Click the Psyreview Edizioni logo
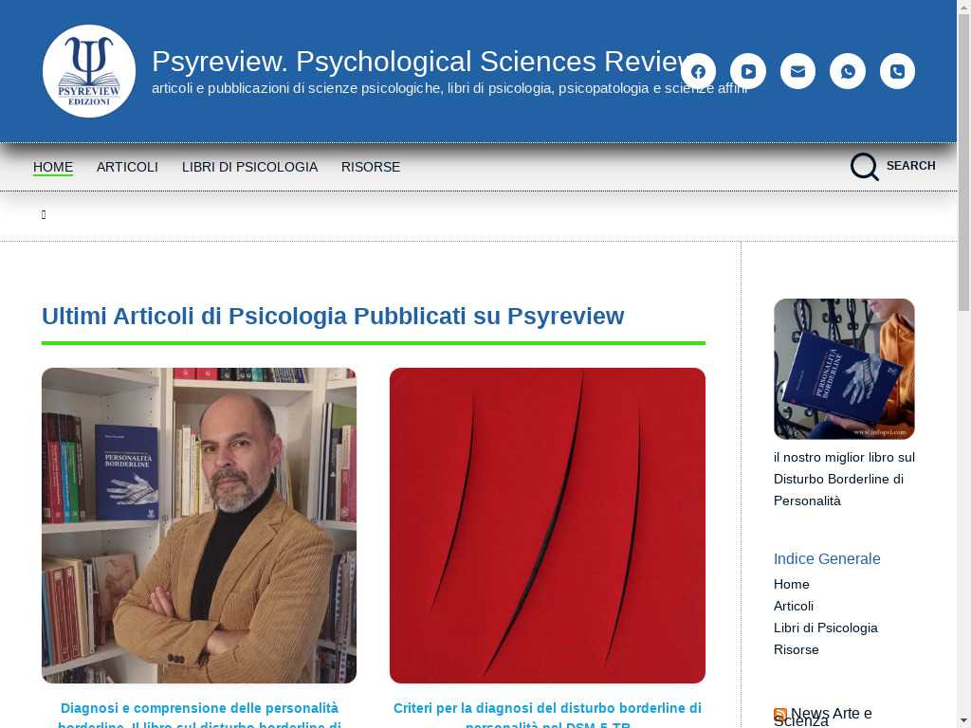The width and height of the screenshot is (971, 728). [x=89, y=71]
